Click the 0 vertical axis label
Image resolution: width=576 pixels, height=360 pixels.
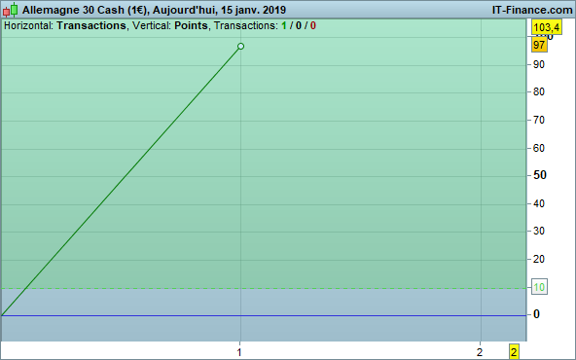click(536, 314)
